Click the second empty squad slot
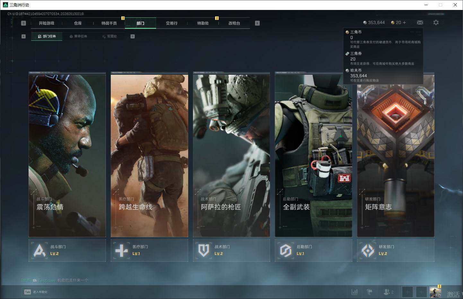463x299 pixels. coord(421,292)
